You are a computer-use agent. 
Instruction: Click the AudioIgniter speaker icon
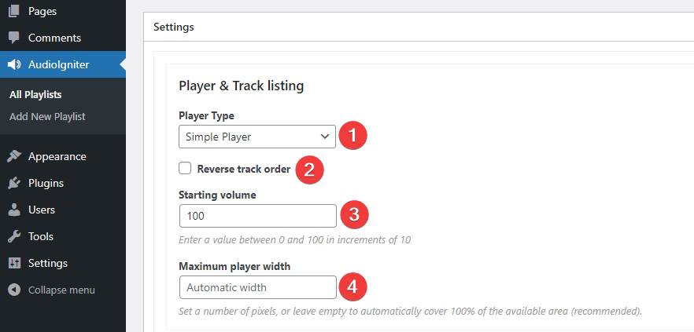14,64
